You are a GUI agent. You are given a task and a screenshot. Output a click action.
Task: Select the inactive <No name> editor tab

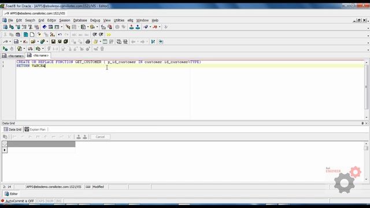(x=13, y=56)
